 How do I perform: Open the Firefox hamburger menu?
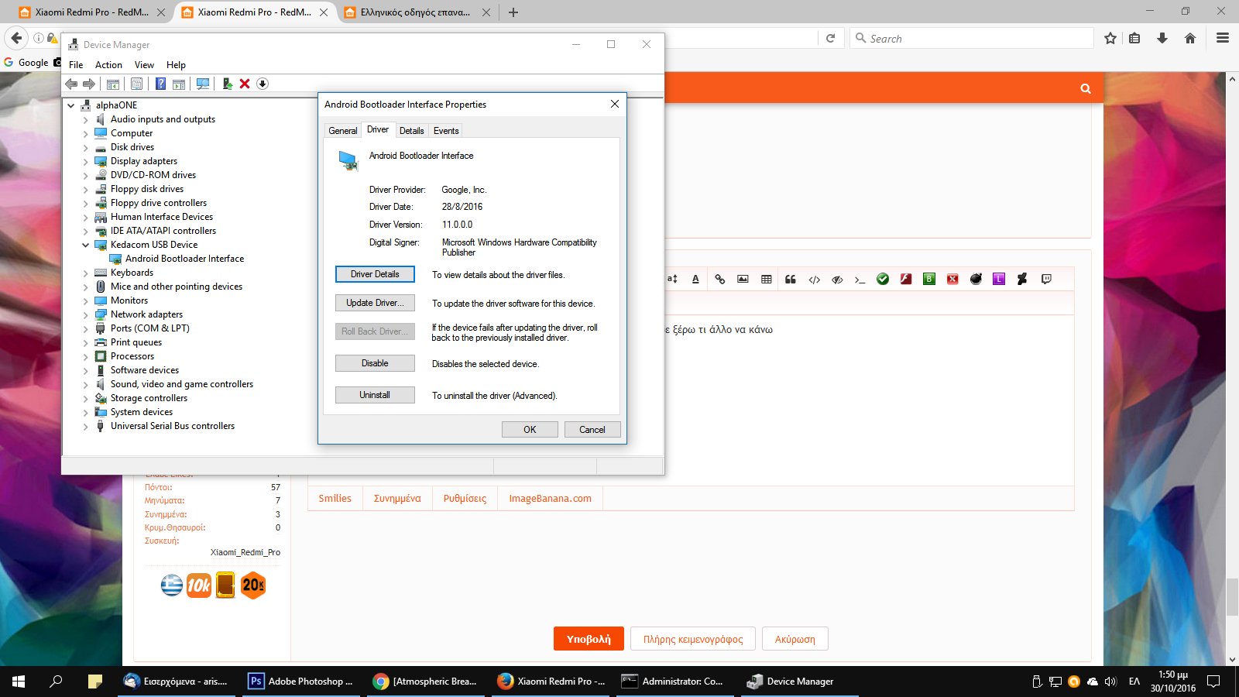[1223, 38]
